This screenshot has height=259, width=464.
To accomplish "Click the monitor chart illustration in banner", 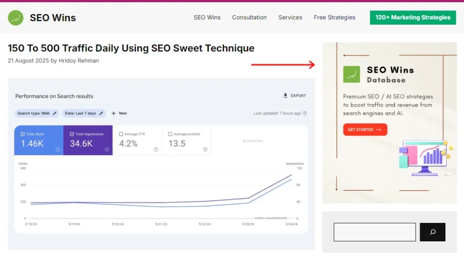I will coord(425,158).
